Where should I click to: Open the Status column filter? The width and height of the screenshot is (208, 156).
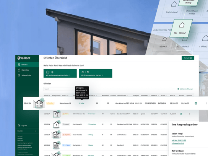point(65,96)
